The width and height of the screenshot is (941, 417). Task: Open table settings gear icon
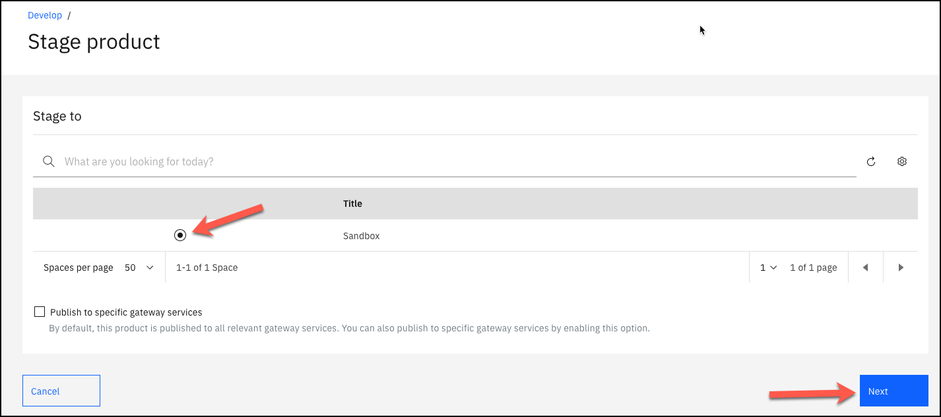pyautogui.click(x=902, y=161)
